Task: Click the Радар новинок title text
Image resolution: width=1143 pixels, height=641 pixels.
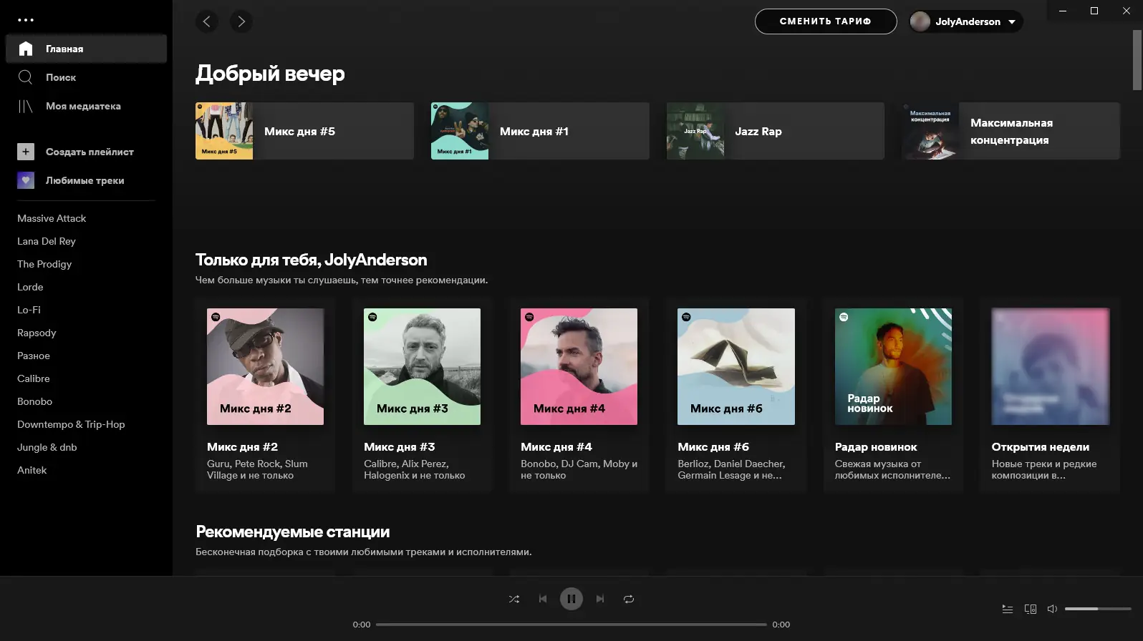Action: click(x=876, y=446)
